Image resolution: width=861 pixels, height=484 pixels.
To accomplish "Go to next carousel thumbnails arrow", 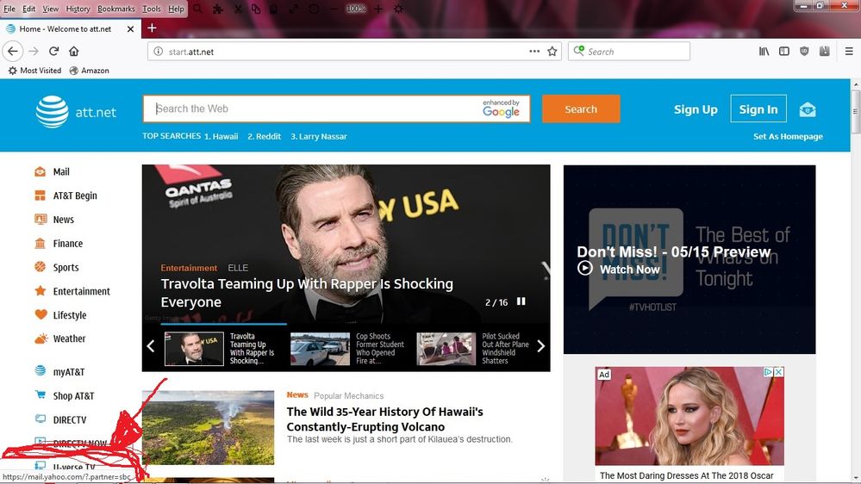I will [x=541, y=345].
